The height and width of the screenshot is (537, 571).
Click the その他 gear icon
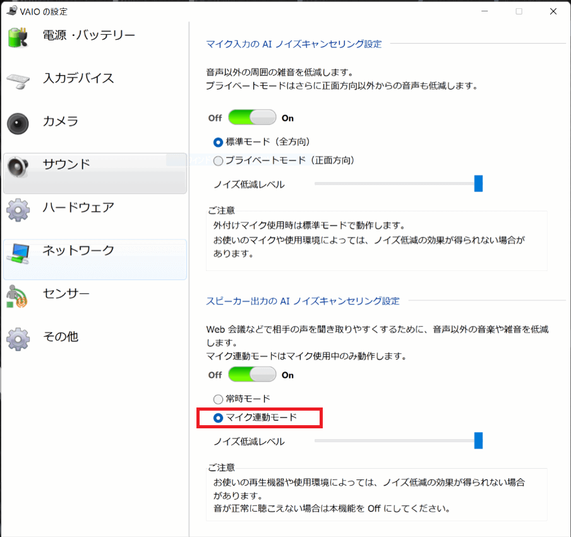(18, 339)
